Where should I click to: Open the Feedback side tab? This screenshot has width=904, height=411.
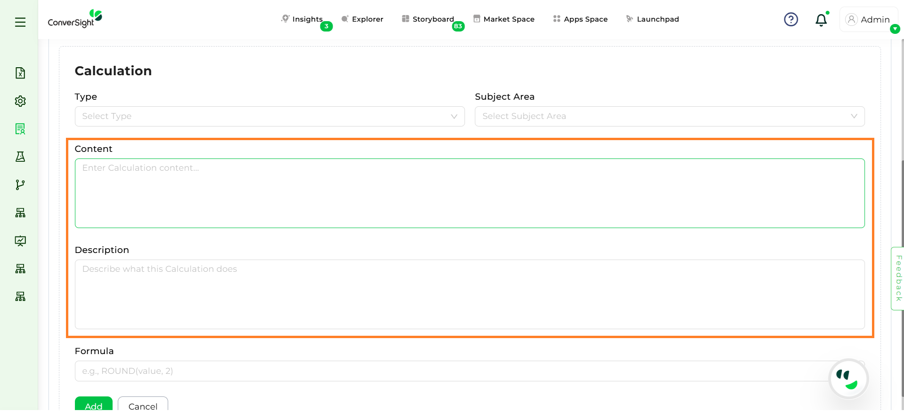[898, 278]
